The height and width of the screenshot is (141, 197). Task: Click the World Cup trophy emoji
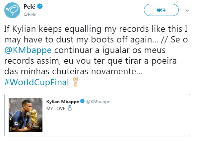(x=76, y=82)
